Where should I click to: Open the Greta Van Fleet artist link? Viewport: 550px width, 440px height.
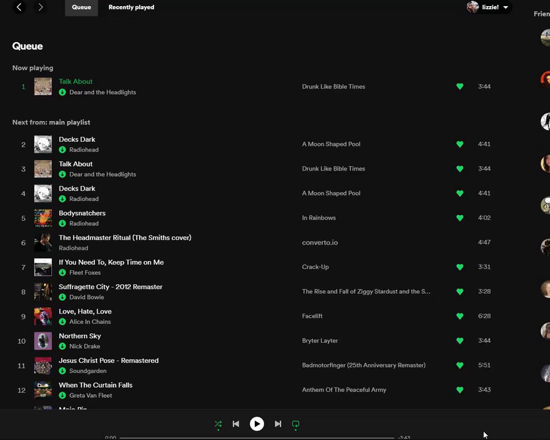click(90, 395)
